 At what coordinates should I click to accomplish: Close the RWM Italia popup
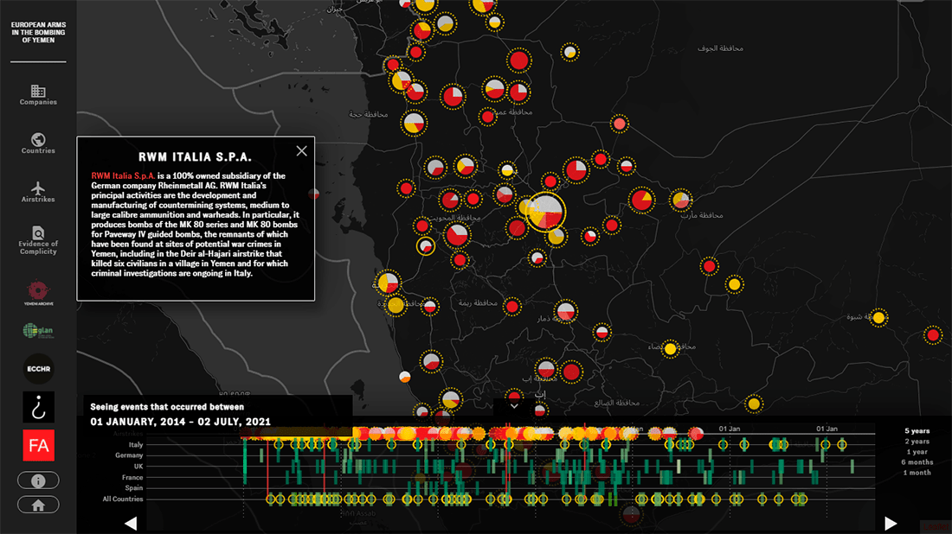[302, 151]
